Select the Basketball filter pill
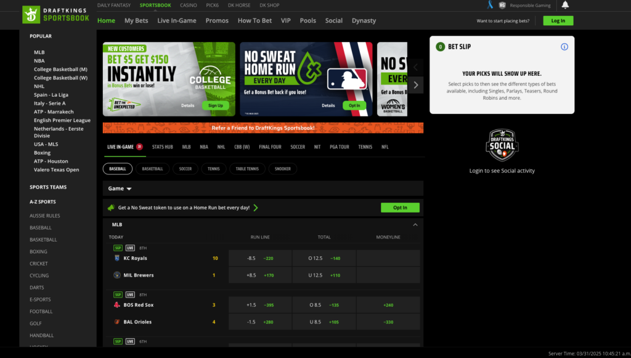This screenshot has height=358, width=631. point(152,168)
